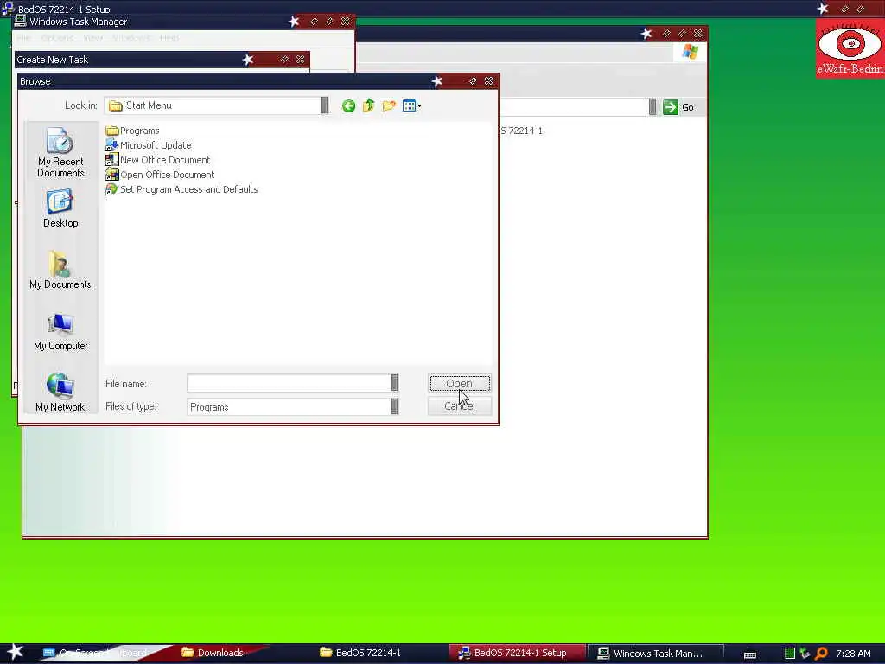Select the Programs folder

[132, 131]
